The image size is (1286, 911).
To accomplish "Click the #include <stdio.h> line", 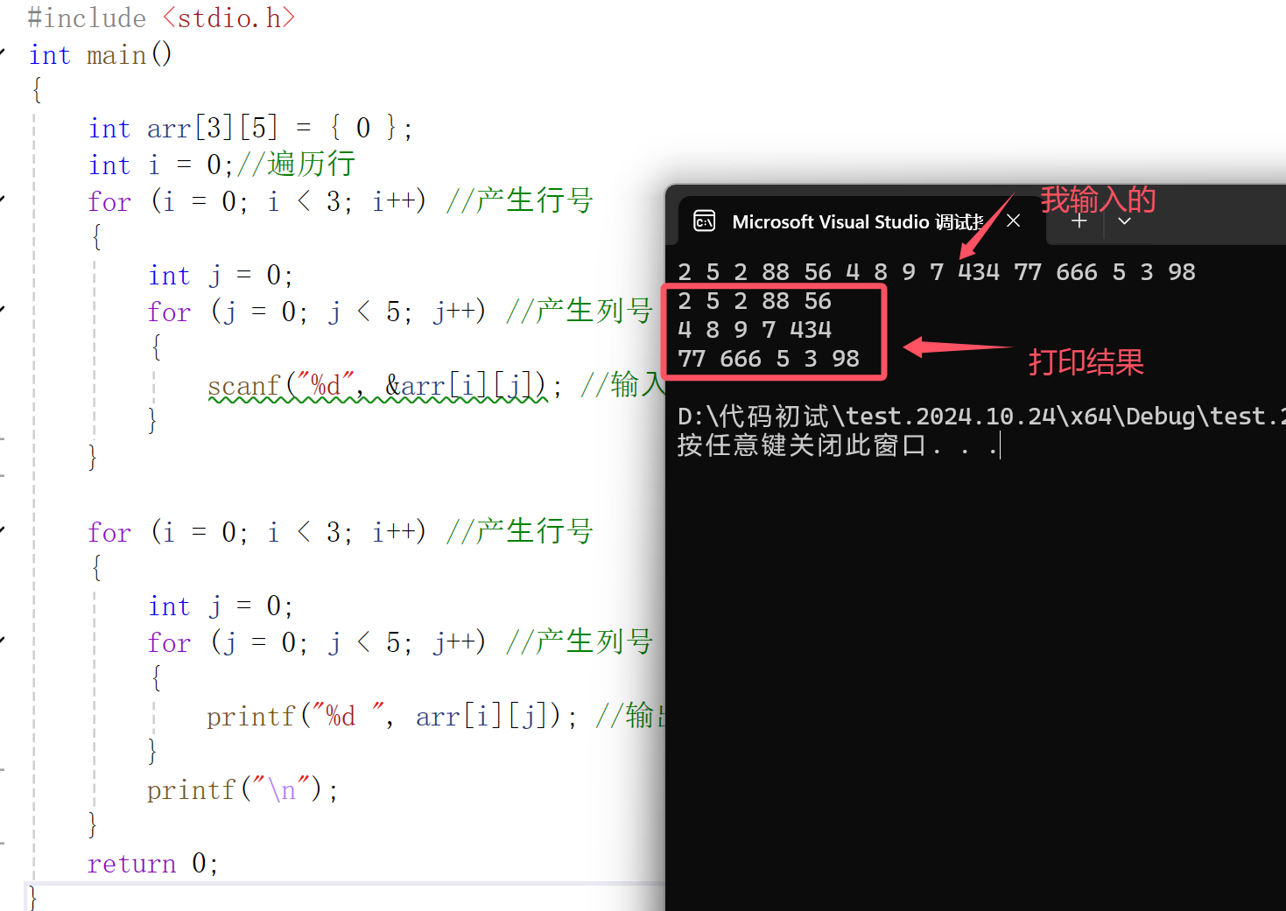I will tap(161, 18).
